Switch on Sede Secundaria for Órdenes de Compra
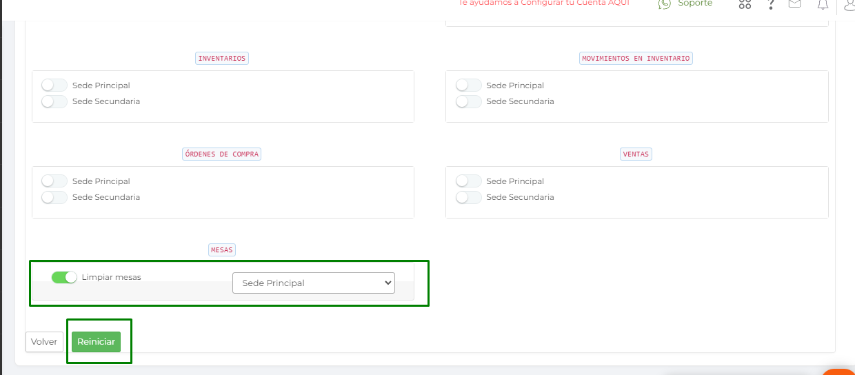The image size is (855, 375). pyautogui.click(x=54, y=197)
